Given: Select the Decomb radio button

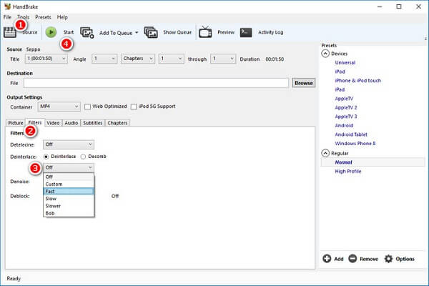Looking at the screenshot, I should pyautogui.click(x=83, y=157).
